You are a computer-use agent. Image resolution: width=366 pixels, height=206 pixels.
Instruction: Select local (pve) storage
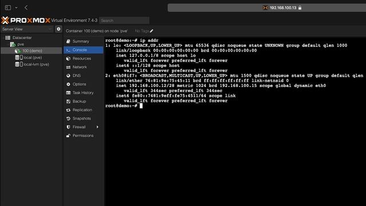pyautogui.click(x=33, y=57)
